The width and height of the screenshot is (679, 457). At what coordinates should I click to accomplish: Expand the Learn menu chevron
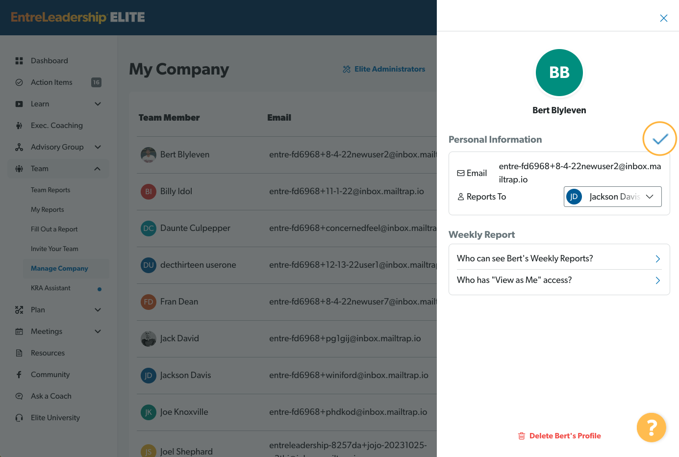(x=98, y=104)
